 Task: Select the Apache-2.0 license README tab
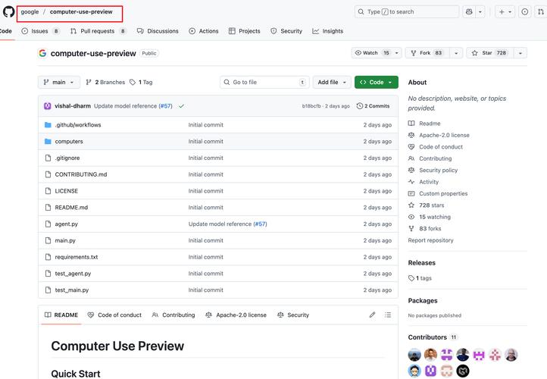click(236, 315)
